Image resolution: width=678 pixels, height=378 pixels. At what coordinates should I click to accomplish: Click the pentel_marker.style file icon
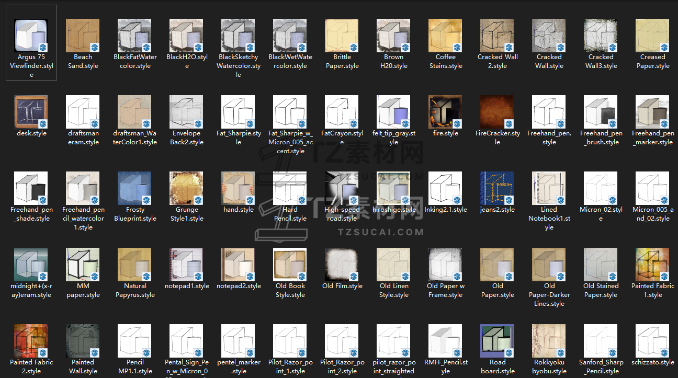(239, 341)
